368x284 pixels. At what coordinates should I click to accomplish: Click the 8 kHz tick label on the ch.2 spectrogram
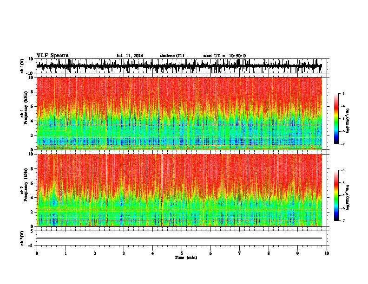(32, 169)
